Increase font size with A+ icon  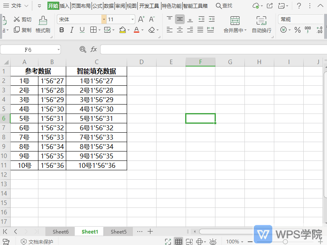pos(141,19)
